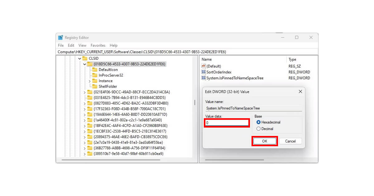This screenshot has height=196, width=374.
Task: Open the Favorites menu
Action: (x=98, y=45)
